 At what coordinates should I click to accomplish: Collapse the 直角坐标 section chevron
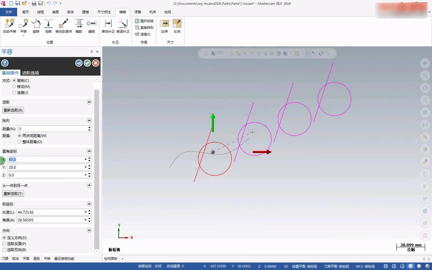point(89,151)
